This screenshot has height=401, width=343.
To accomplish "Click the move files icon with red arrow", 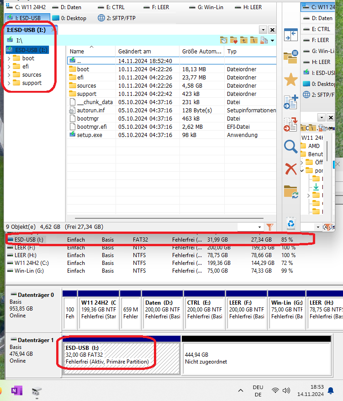I will tap(291, 124).
